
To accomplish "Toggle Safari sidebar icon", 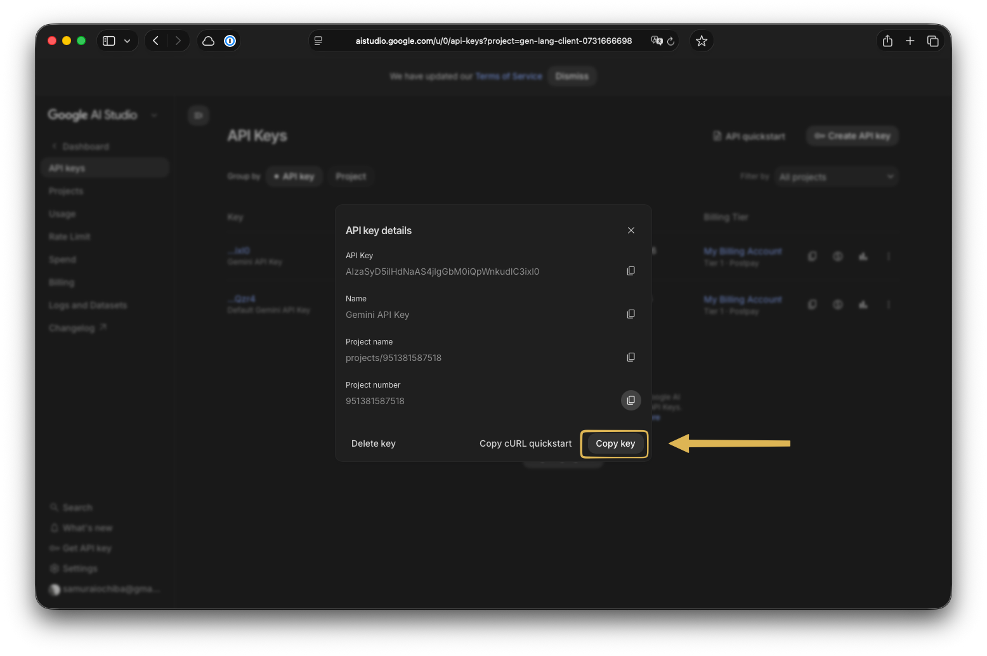I will pyautogui.click(x=109, y=41).
